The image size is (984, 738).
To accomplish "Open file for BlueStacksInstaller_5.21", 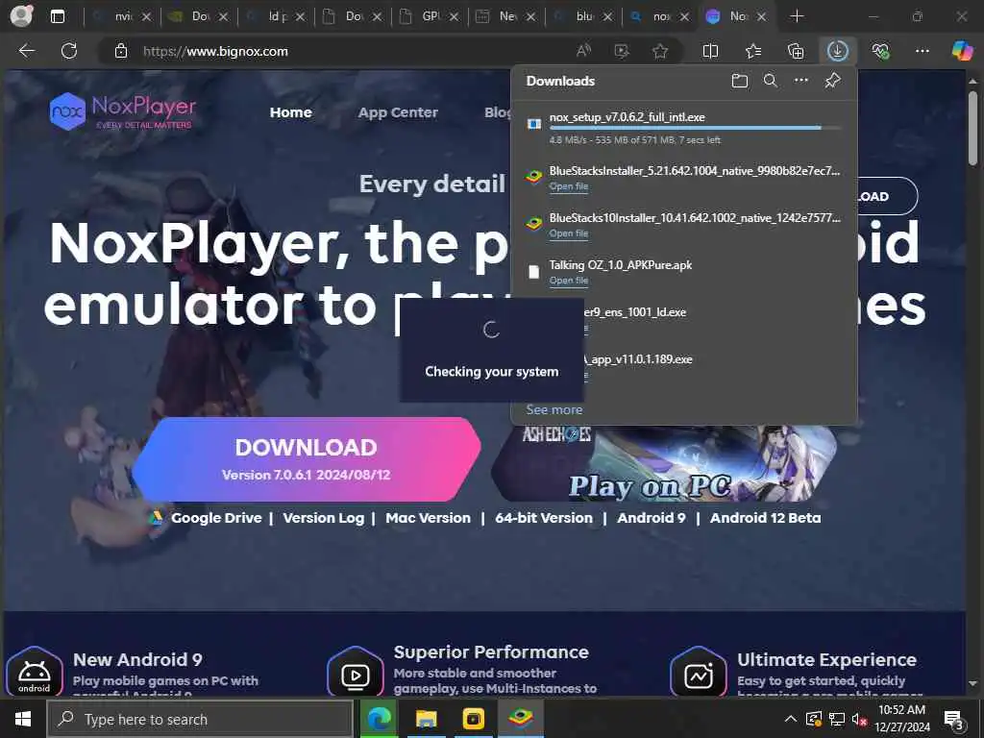I will tap(569, 186).
